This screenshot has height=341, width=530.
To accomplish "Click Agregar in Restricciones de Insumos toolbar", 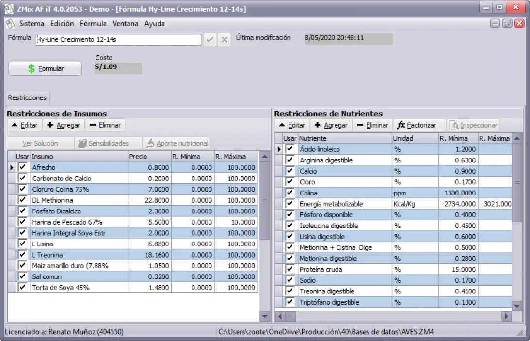I will (64, 125).
